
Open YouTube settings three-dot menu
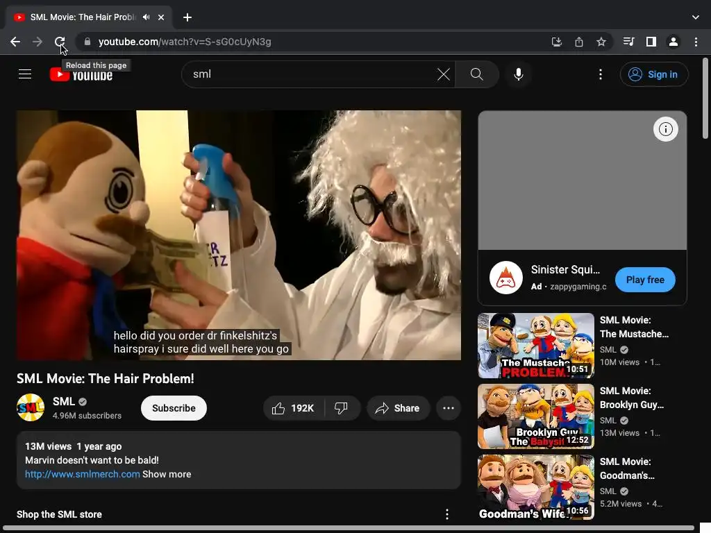[x=601, y=74]
